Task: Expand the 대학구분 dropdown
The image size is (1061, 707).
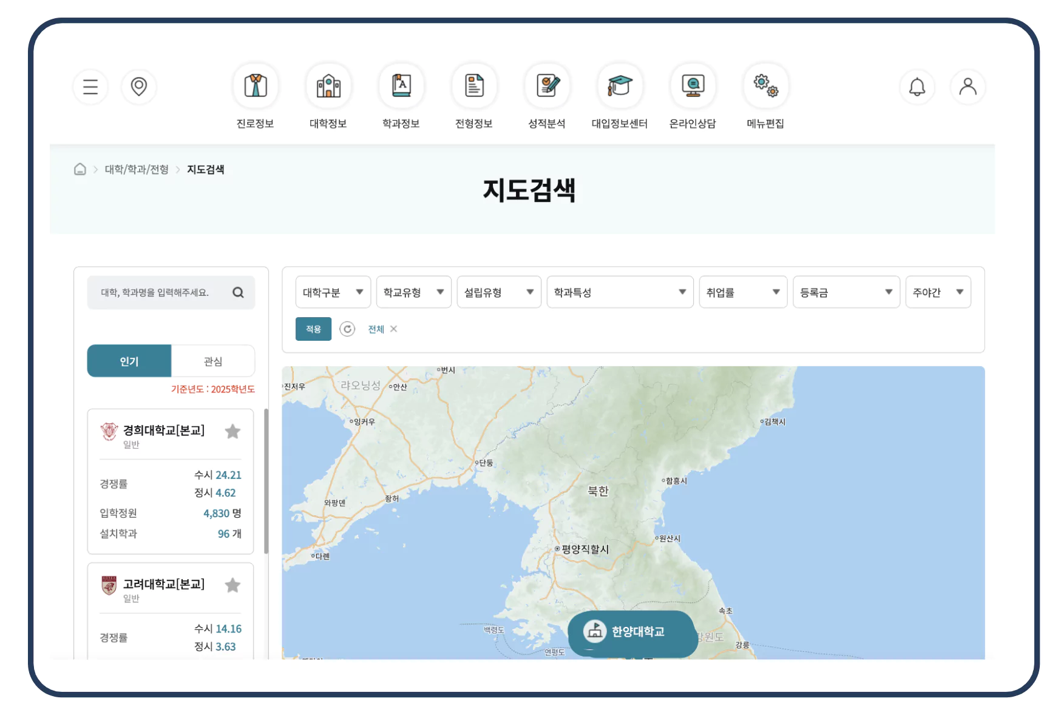Action: coord(333,292)
